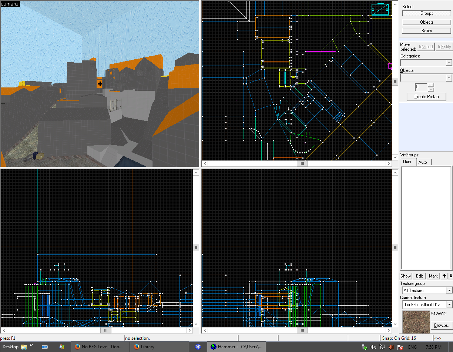
Task: Click the front view vertical scrollbar thumb
Action: pyautogui.click(x=196, y=248)
